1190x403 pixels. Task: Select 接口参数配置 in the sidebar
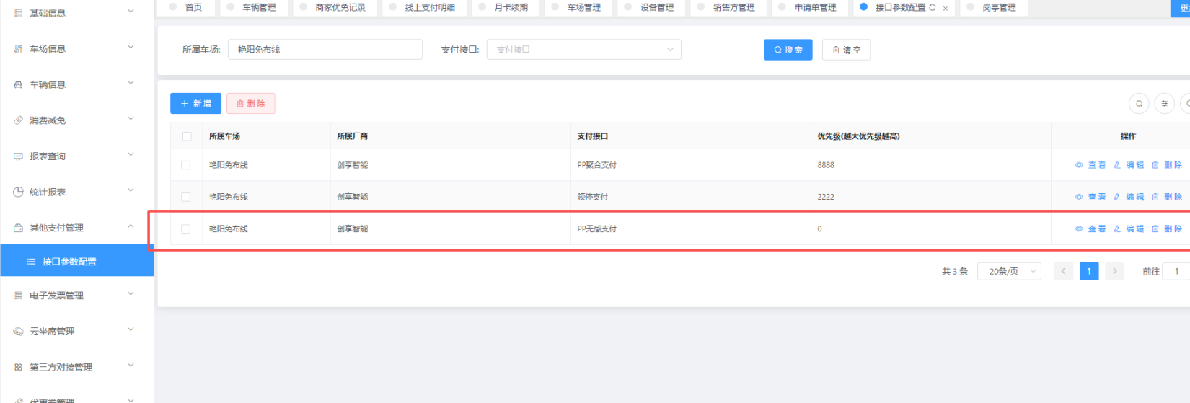[x=77, y=261]
